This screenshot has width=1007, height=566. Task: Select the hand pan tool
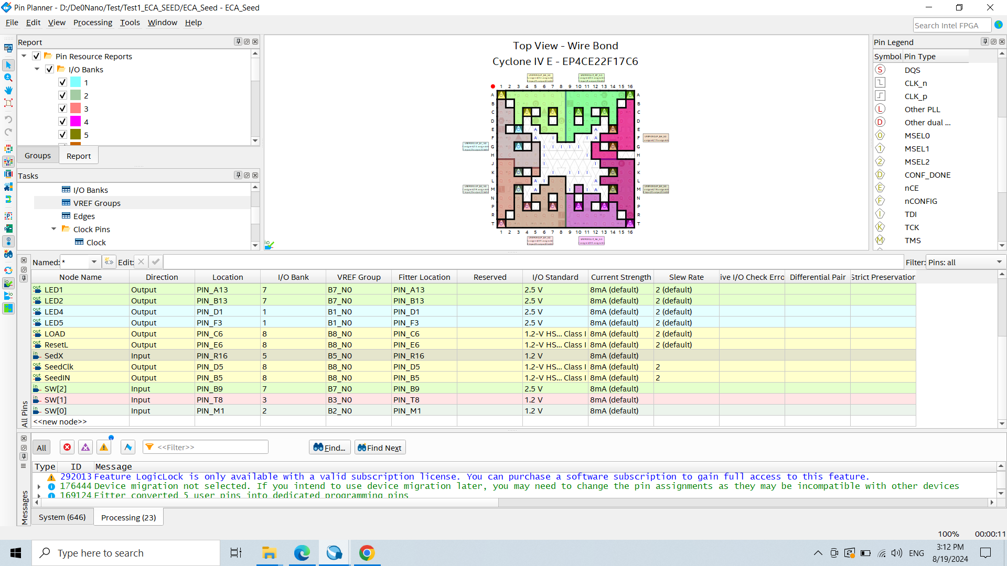coord(8,90)
